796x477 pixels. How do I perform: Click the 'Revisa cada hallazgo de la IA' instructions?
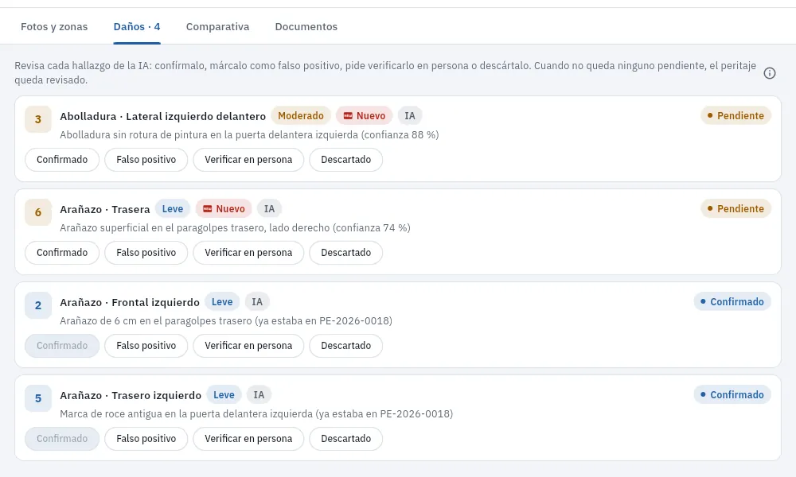(x=385, y=73)
